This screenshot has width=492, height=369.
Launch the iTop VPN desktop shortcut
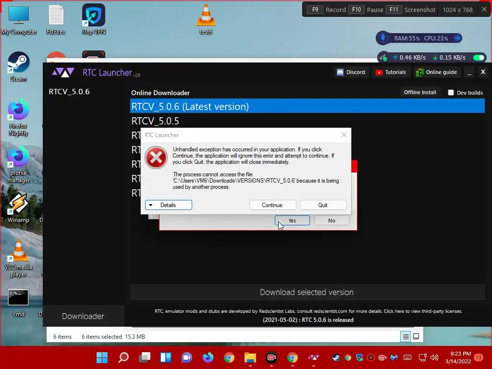tap(94, 19)
